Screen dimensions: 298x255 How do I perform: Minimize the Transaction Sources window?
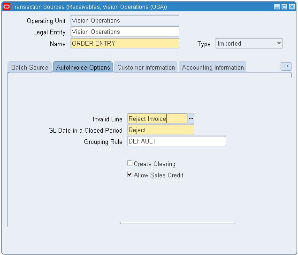tap(277, 7)
